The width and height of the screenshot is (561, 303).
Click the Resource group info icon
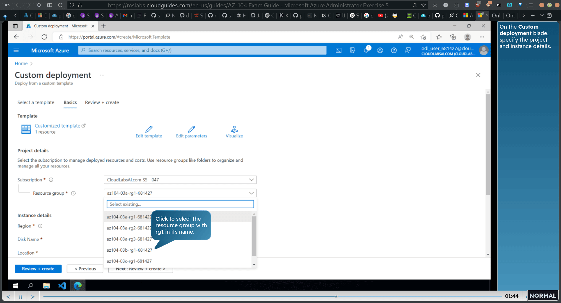[73, 193]
